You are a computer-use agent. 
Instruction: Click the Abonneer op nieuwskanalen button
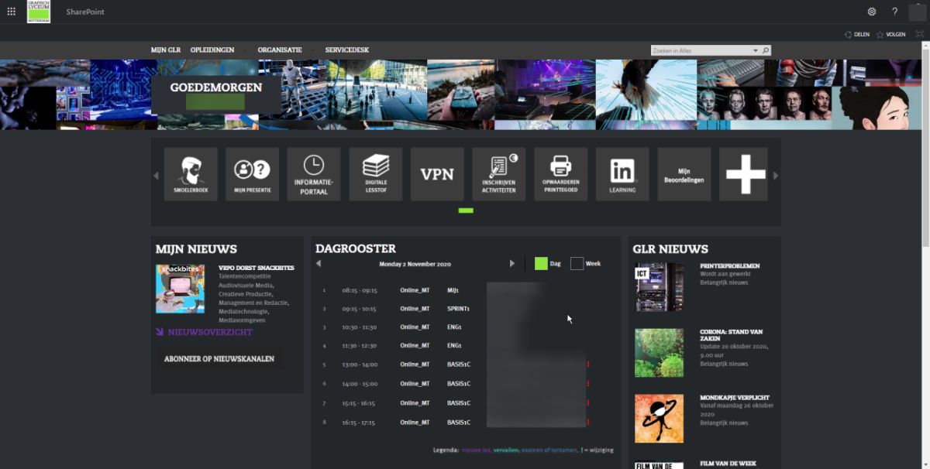(x=219, y=359)
